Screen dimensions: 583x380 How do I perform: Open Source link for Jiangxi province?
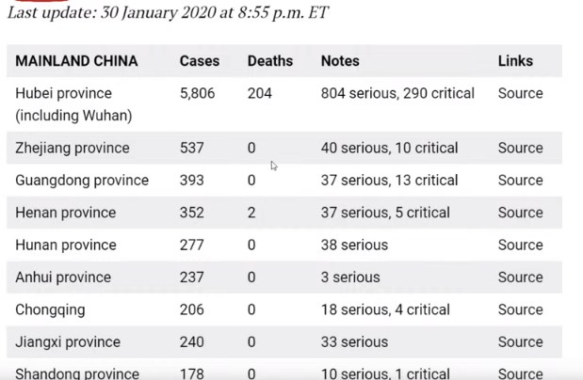(x=520, y=342)
